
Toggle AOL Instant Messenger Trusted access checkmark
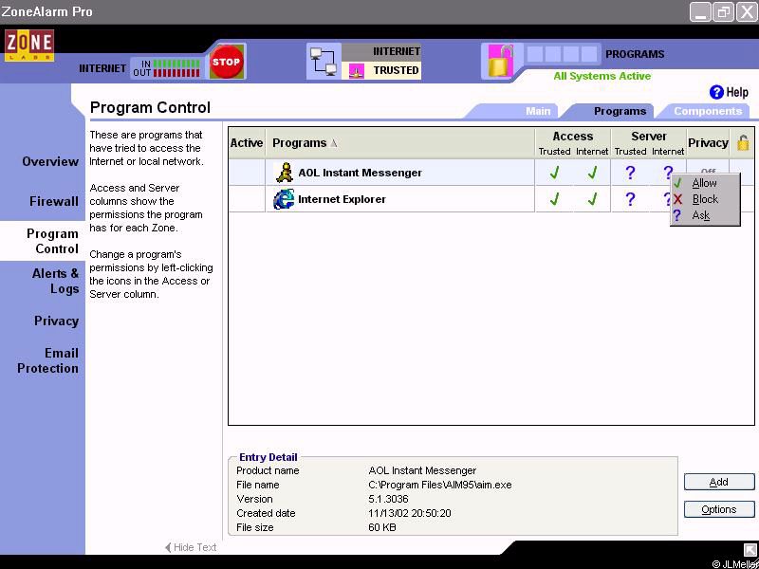554,173
